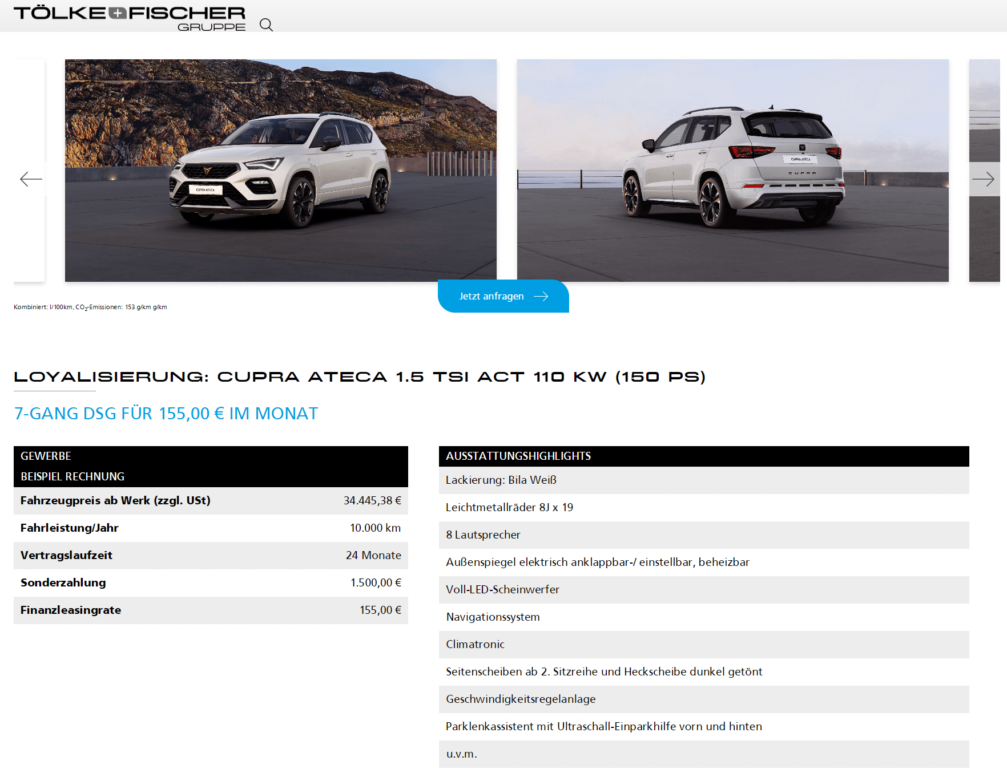Click the 24 Monate value
The image size is (1007, 777).
(373, 555)
